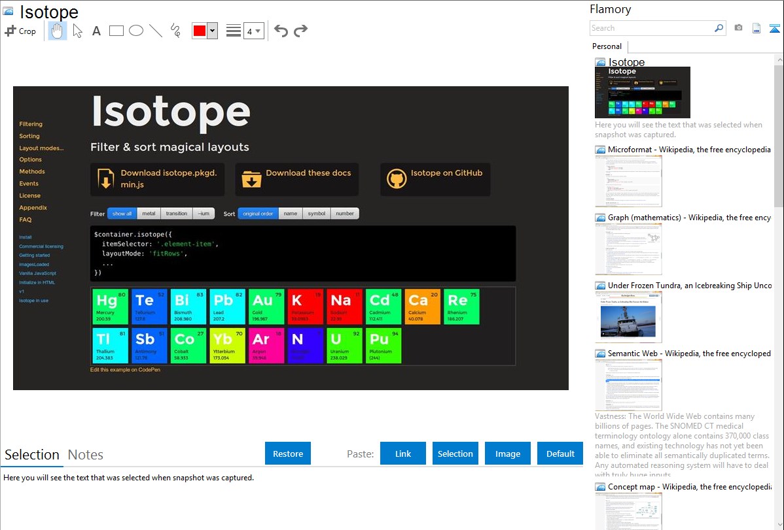784x530 pixels.
Task: Click the Microformat snapshot page icon
Action: (600, 150)
